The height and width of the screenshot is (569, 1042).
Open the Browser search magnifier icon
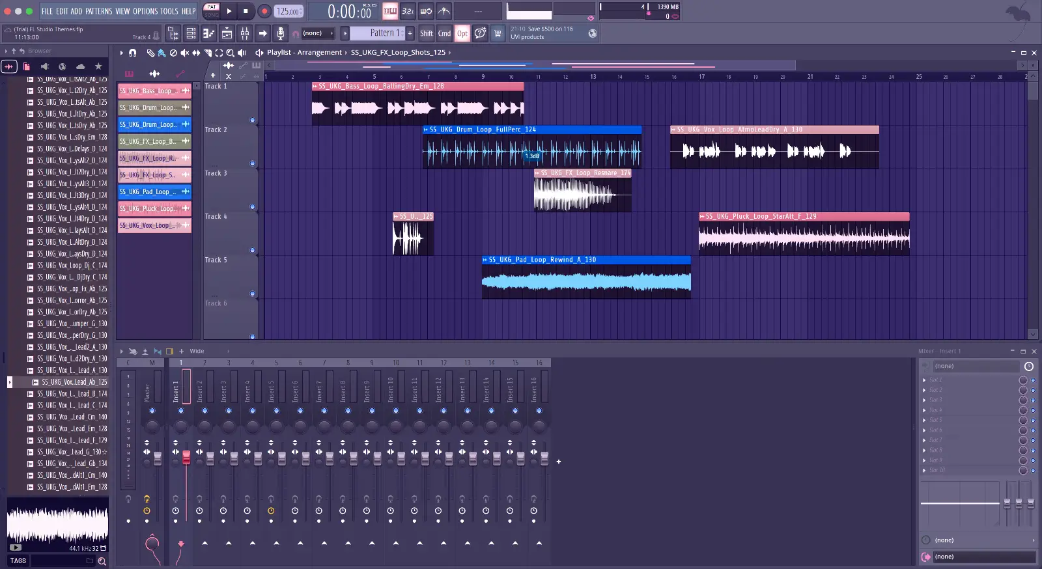tap(102, 561)
